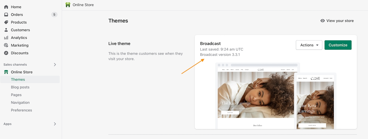Click the Marketing target icon

[x=6, y=45]
